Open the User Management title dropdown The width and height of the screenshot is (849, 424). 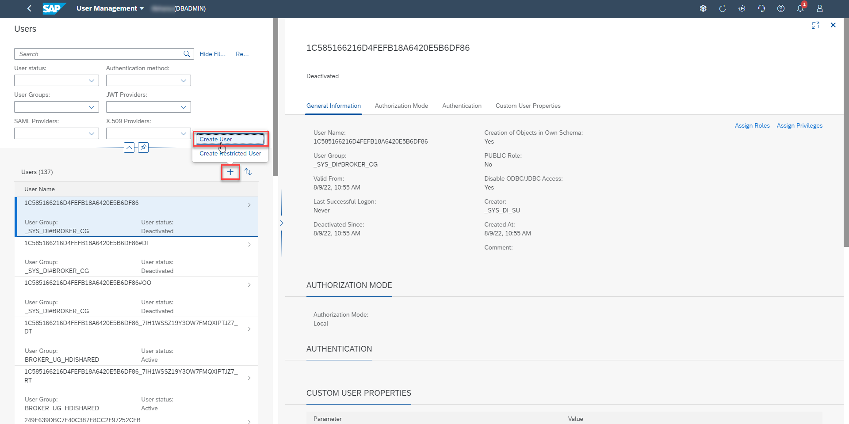coord(110,8)
